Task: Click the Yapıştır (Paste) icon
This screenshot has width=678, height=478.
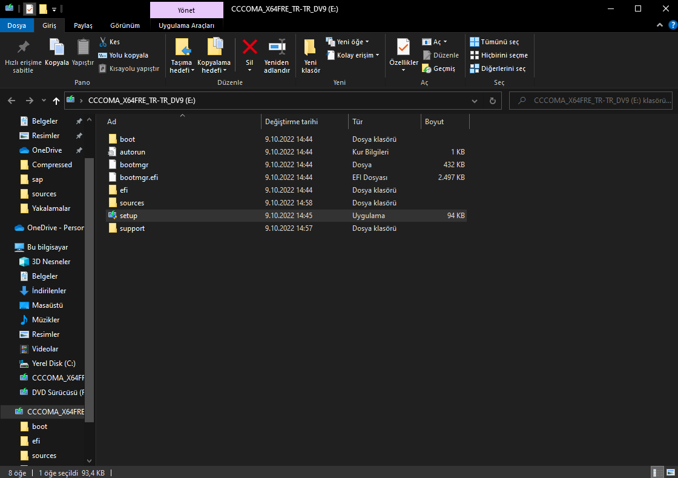Action: pyautogui.click(x=82, y=47)
